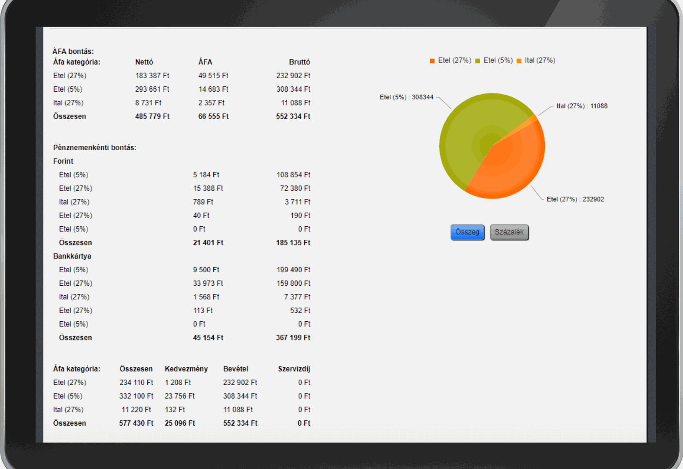Click the 'Etel (27%) : 232902' chart label

coord(575,199)
